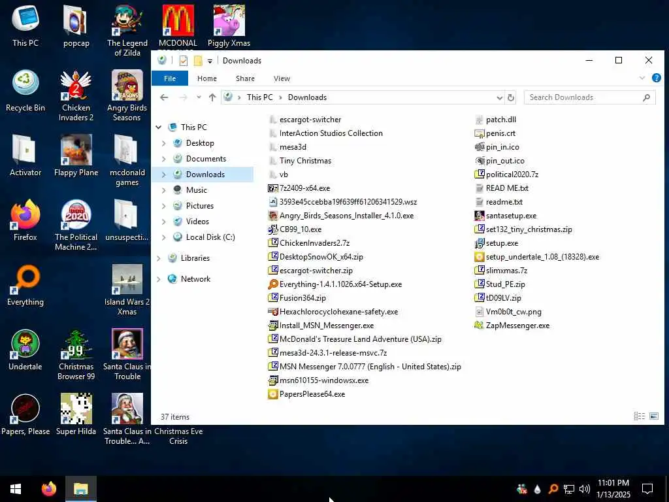Image resolution: width=669 pixels, height=502 pixels.
Task: Select Install_MSN_Messenger.exe file
Action: pos(321,326)
